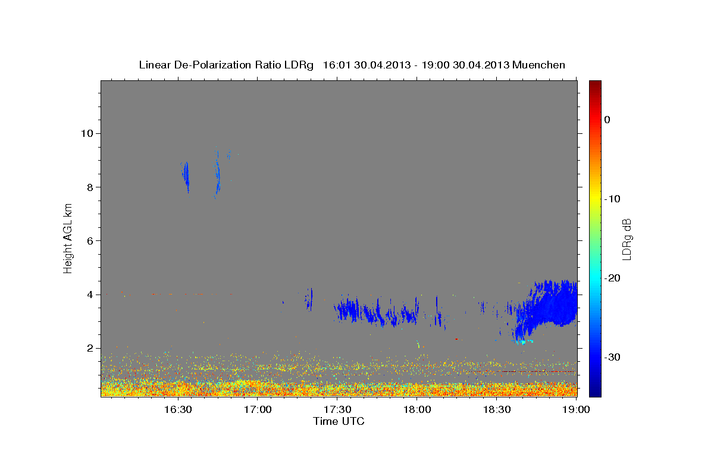Click the colorbar tick label '-10'
The width and height of the screenshot is (714, 476).
pos(613,199)
